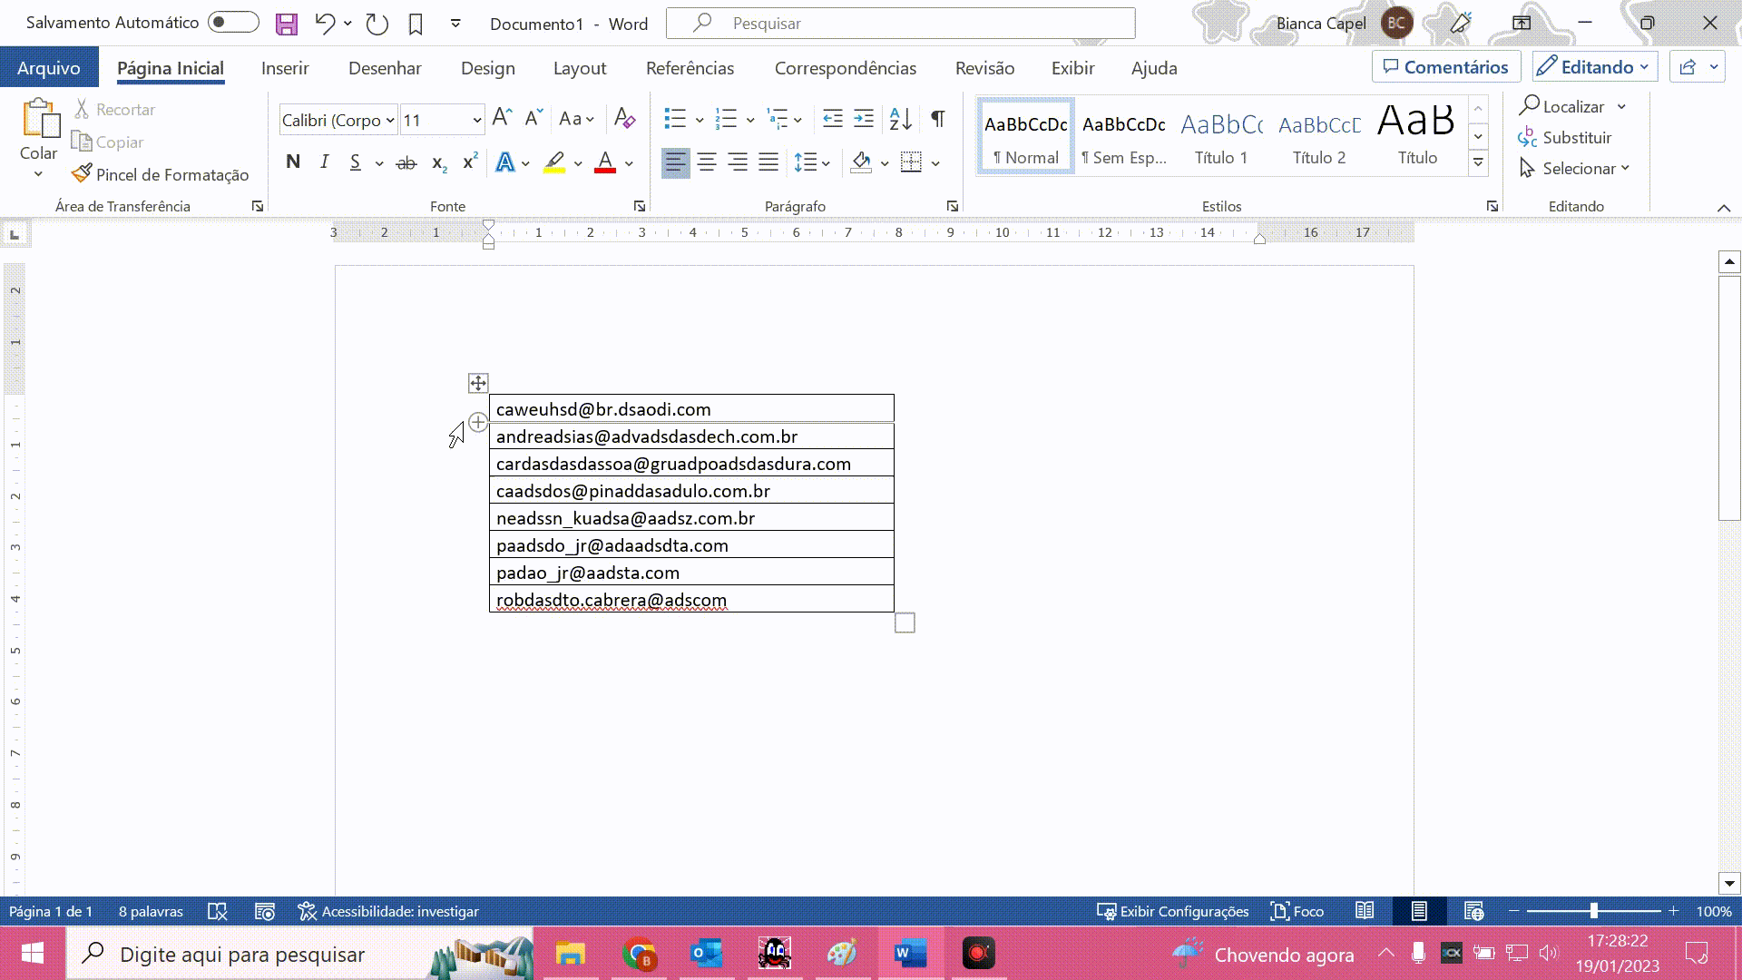This screenshot has height=980, width=1742.
Task: Expand the font size dropdown
Action: coord(476,120)
